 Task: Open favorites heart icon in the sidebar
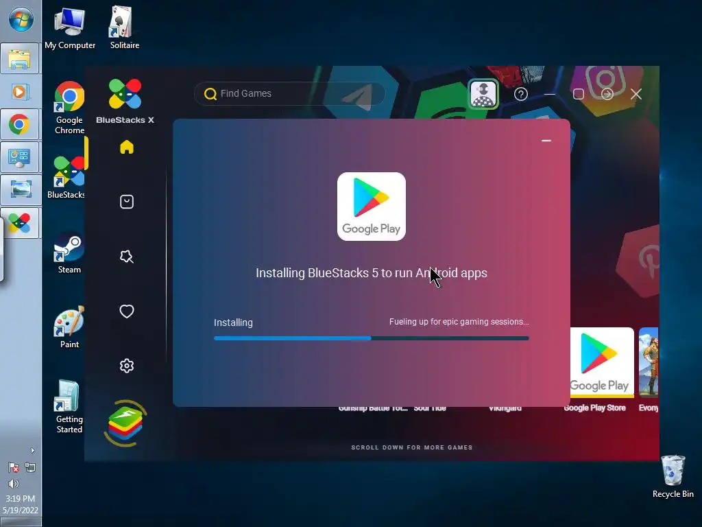pos(127,311)
